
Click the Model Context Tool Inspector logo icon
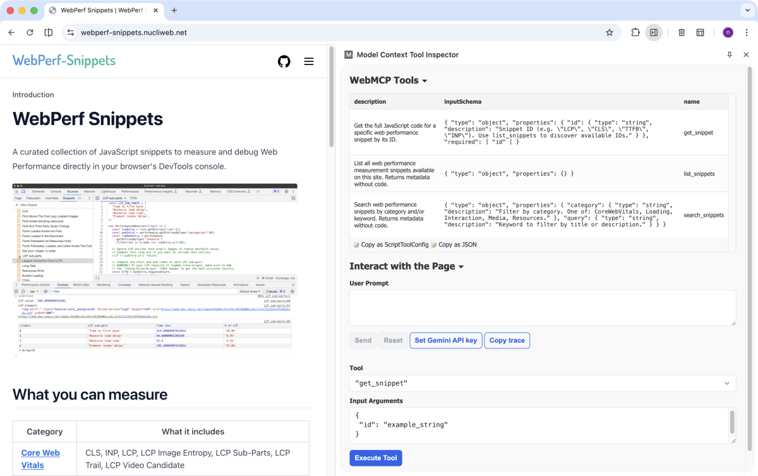point(348,55)
